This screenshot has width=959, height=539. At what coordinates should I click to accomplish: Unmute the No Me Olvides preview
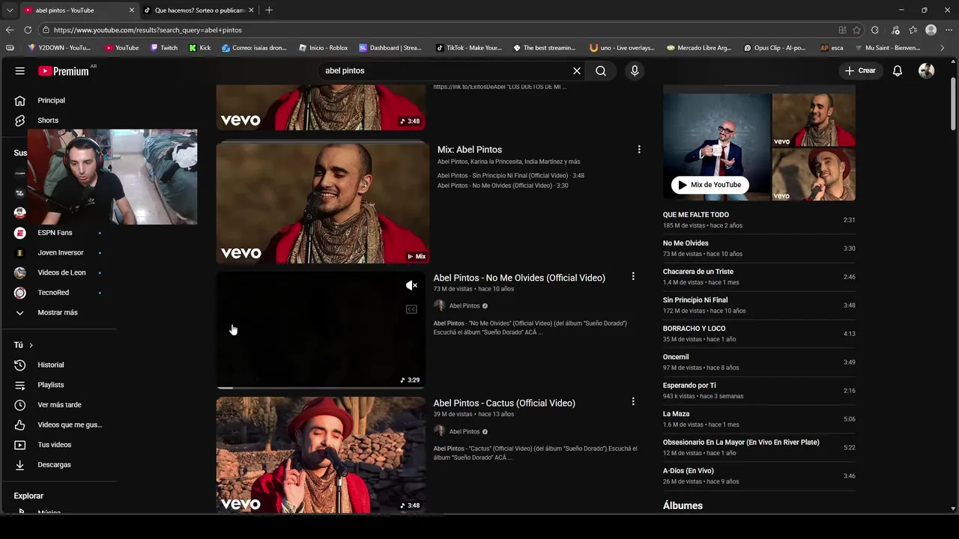[x=411, y=285]
